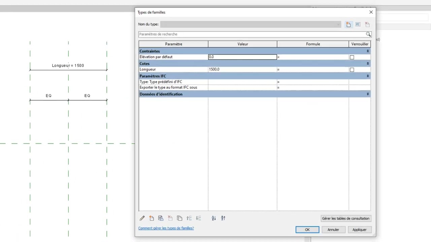This screenshot has width=431, height=242.
Task: Click the shared parameter cloud document icon
Action: pos(161,218)
